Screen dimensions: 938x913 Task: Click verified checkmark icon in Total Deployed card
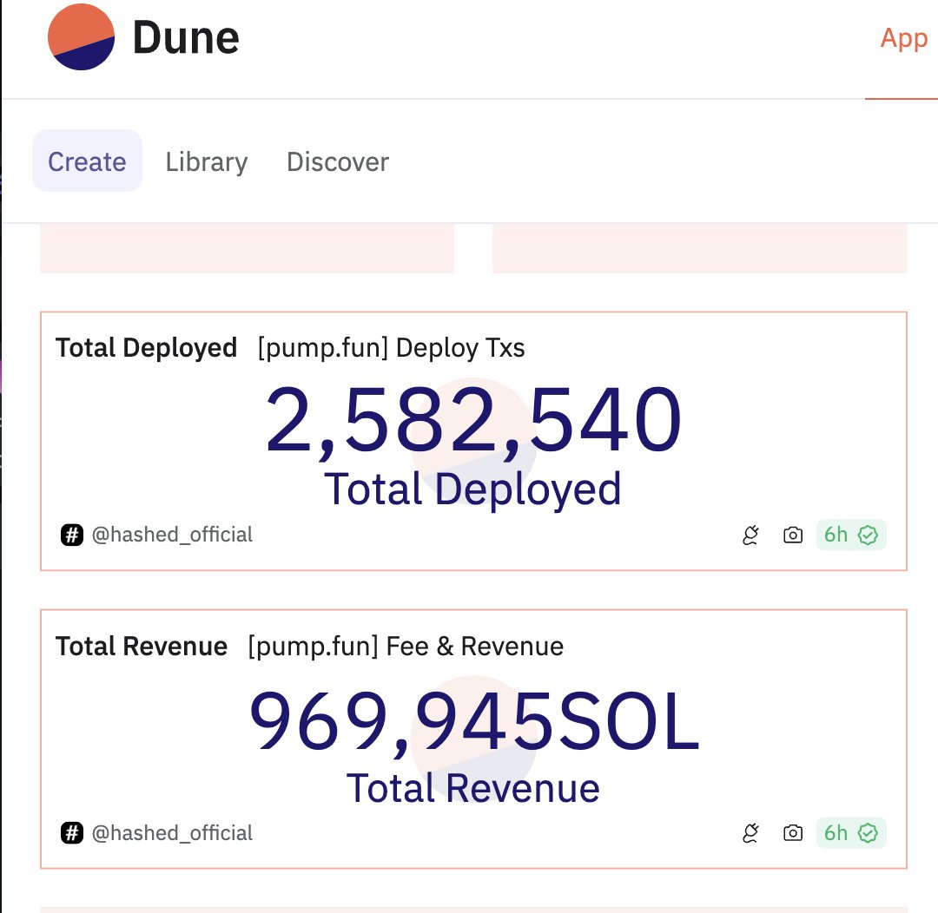(868, 535)
